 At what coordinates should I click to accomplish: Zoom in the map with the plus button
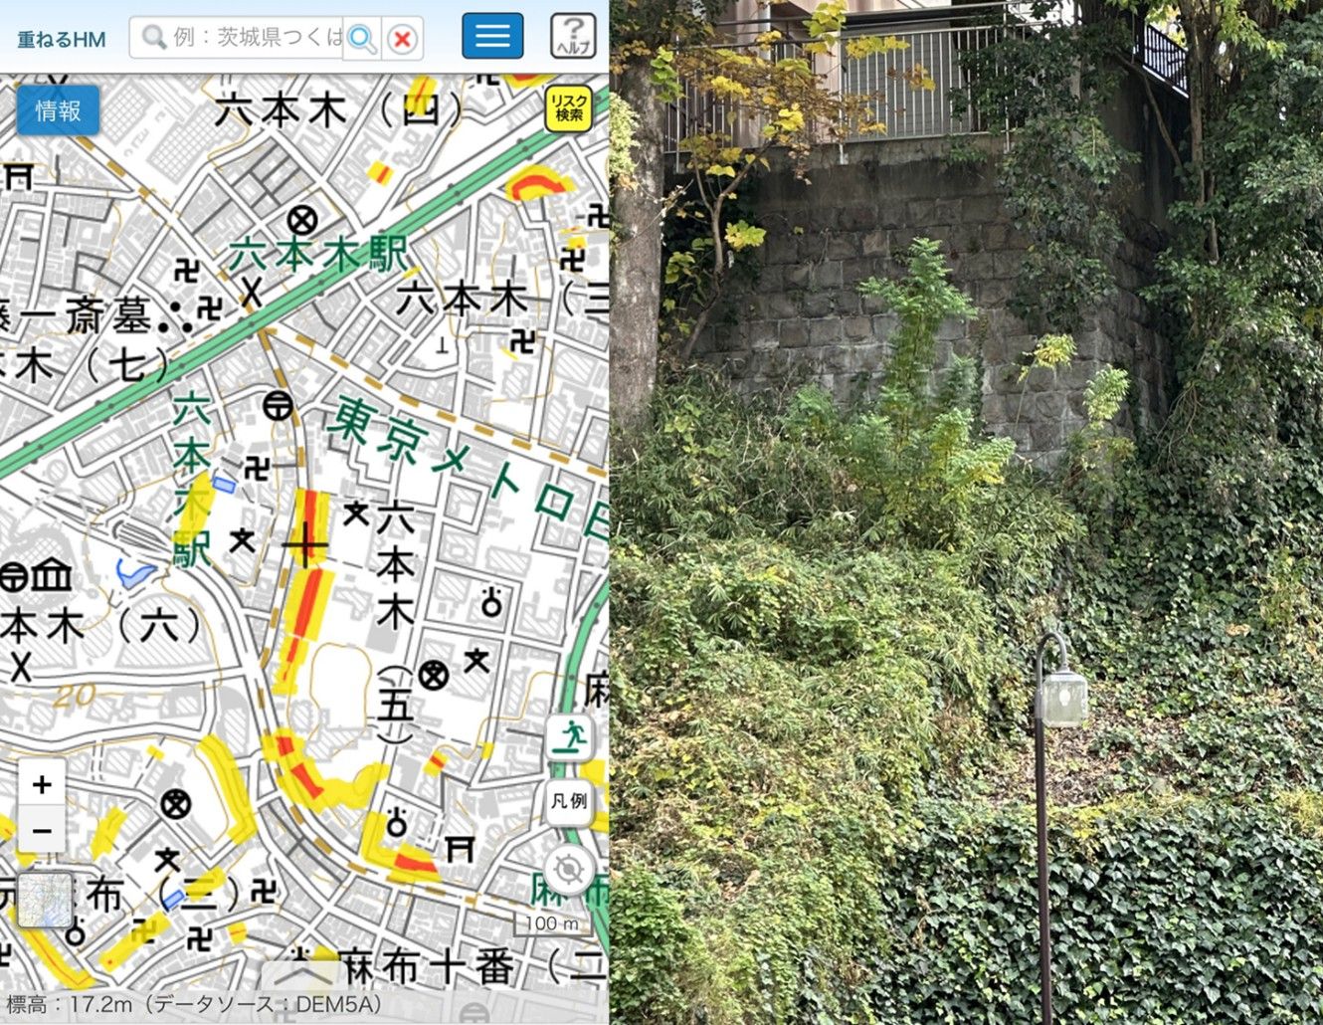(42, 784)
